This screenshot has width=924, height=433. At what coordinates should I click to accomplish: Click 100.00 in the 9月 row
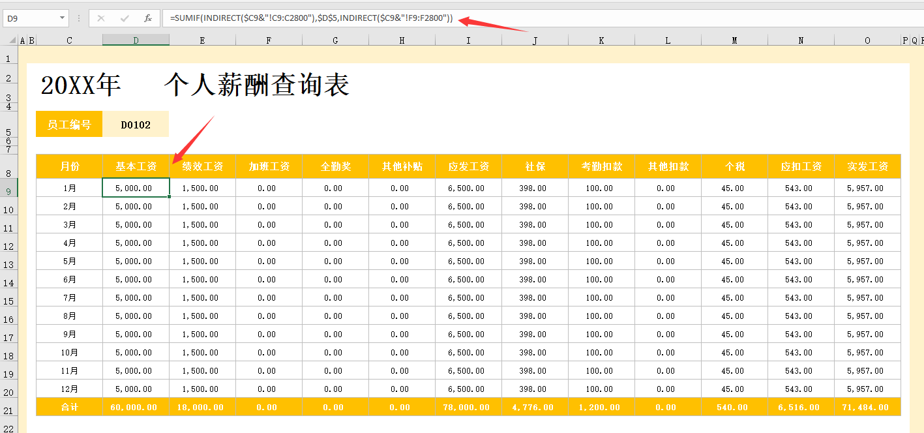pos(601,334)
